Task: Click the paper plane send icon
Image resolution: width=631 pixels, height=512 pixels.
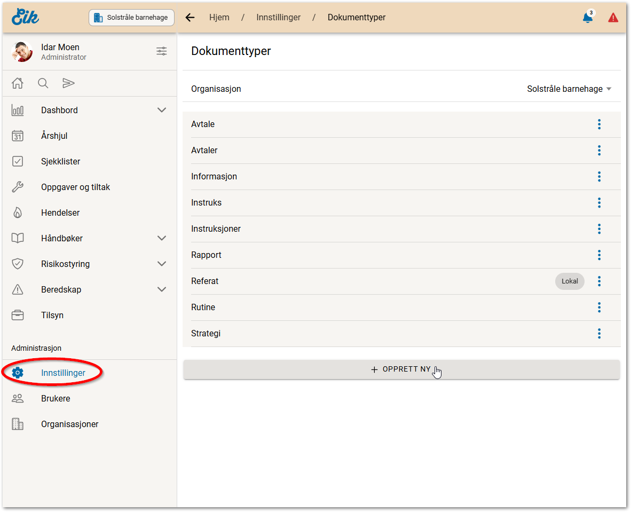Action: (68, 83)
